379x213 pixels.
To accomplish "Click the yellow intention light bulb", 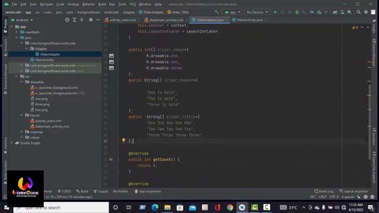I will [124, 140].
